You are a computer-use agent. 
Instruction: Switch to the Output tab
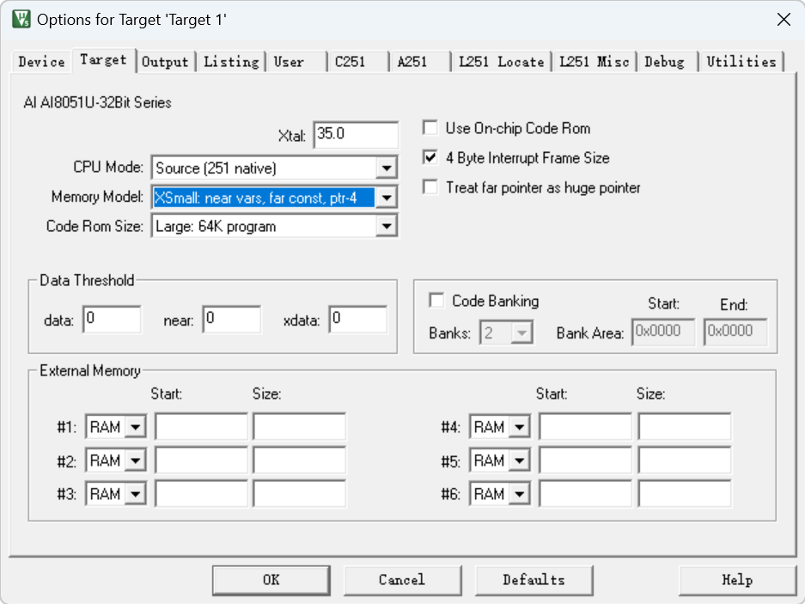pos(165,62)
